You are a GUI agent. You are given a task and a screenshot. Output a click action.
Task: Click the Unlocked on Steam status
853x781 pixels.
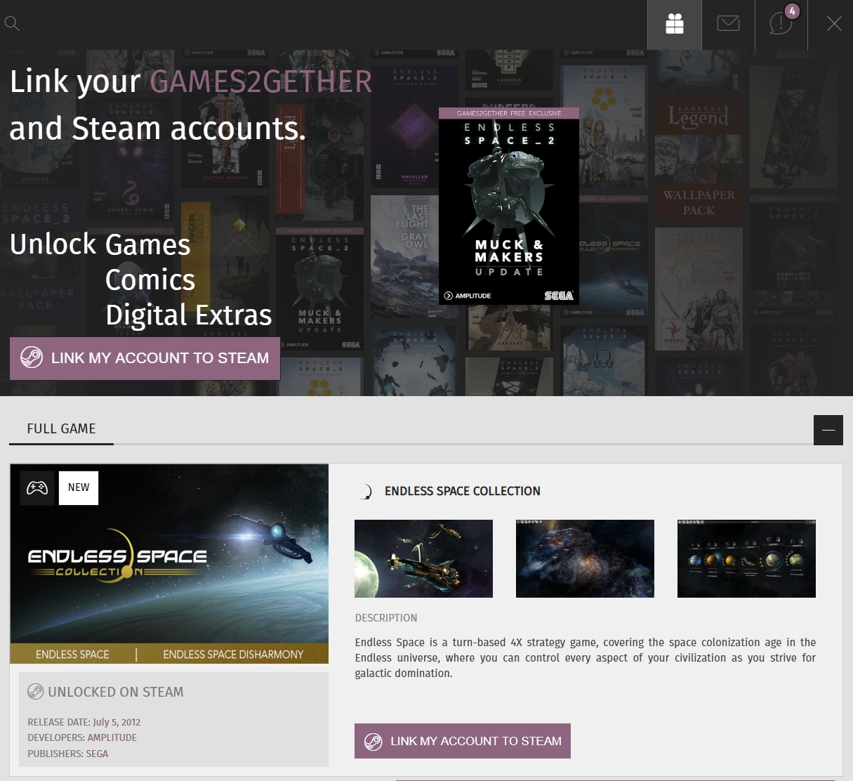(116, 692)
